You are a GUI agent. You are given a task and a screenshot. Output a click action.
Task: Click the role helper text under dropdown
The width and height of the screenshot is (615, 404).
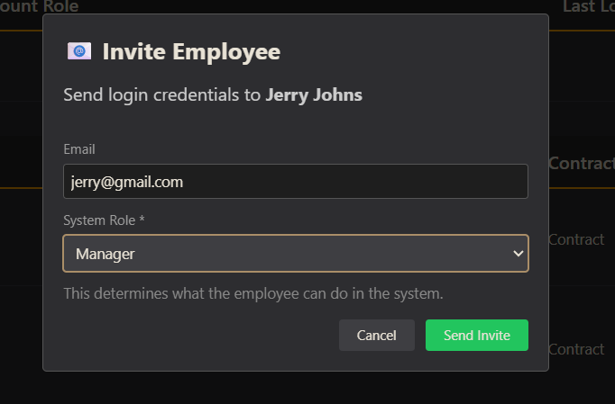[x=253, y=293]
